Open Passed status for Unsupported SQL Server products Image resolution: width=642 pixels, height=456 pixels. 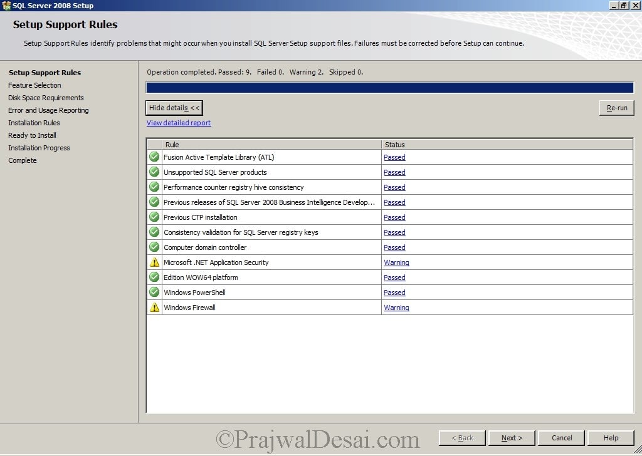(394, 172)
